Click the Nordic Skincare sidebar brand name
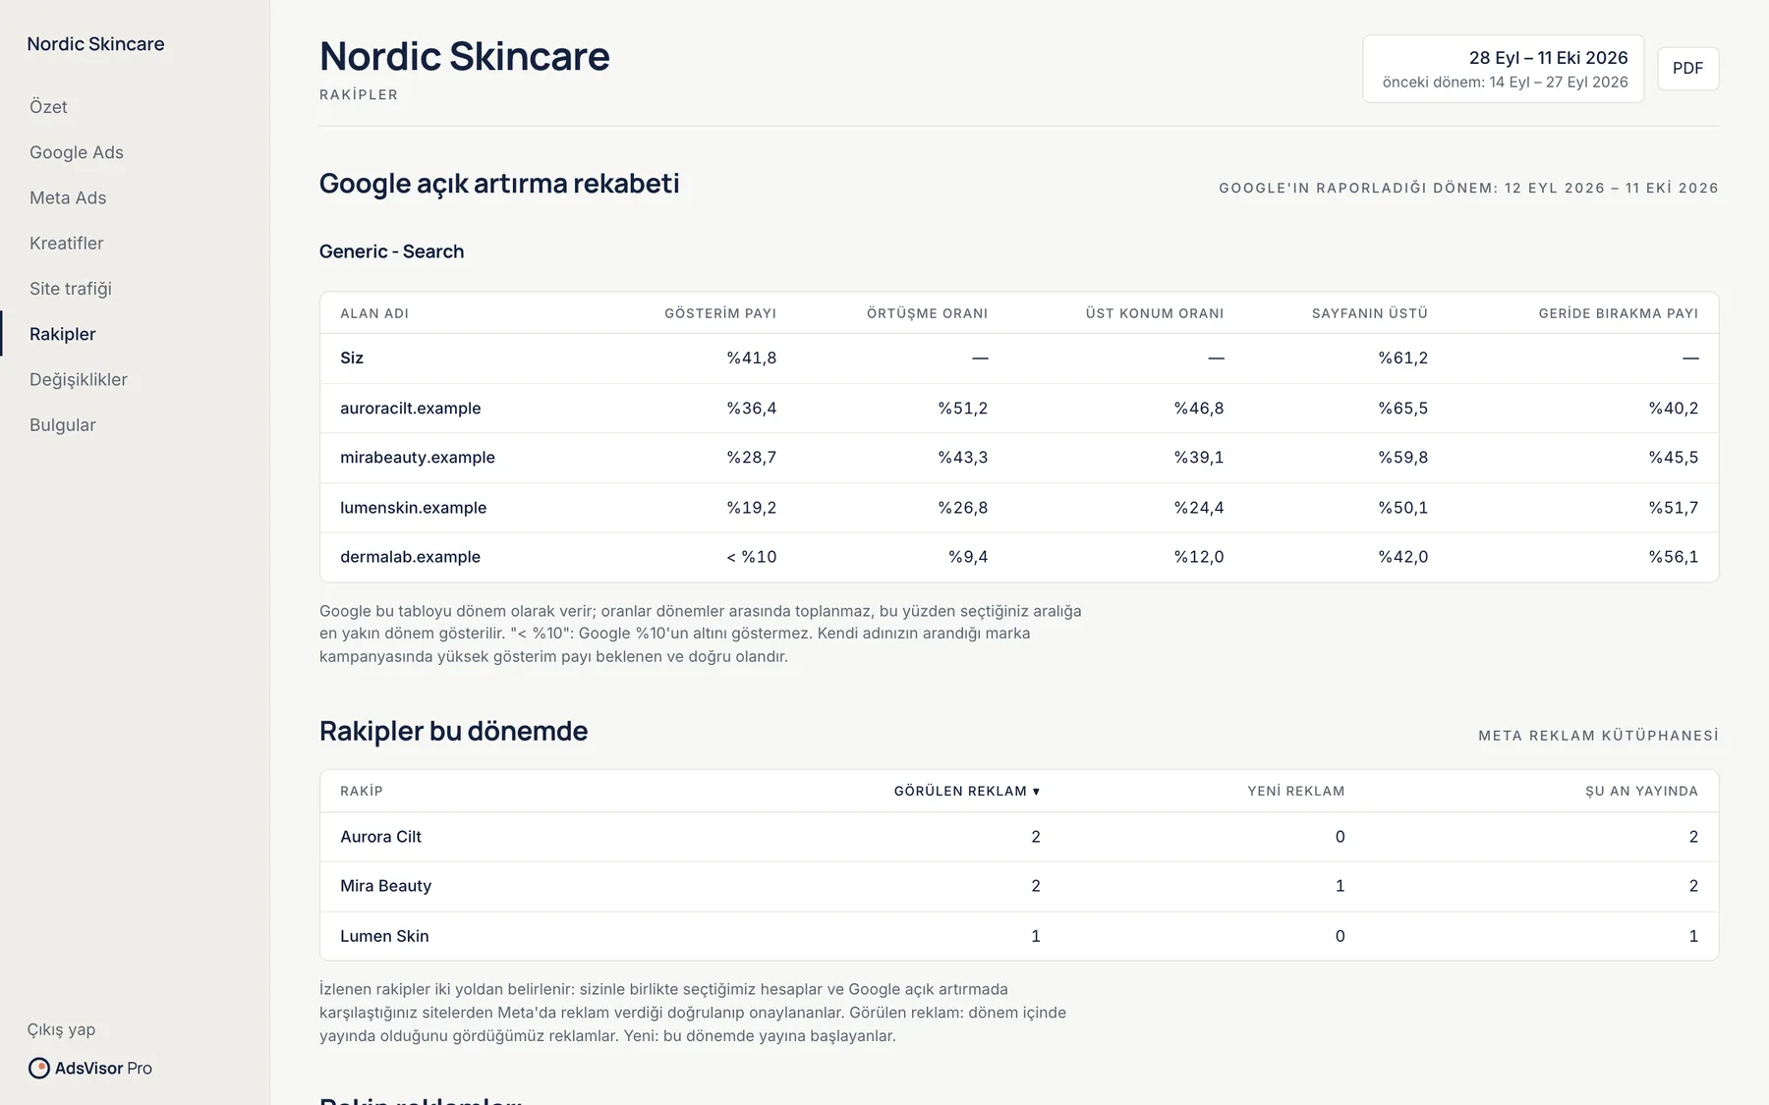Viewport: 1769px width, 1105px height. 95,44
